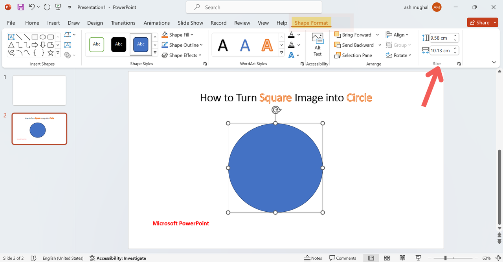The width and height of the screenshot is (503, 262).
Task: Go to the Slide Show tab
Action: (190, 23)
